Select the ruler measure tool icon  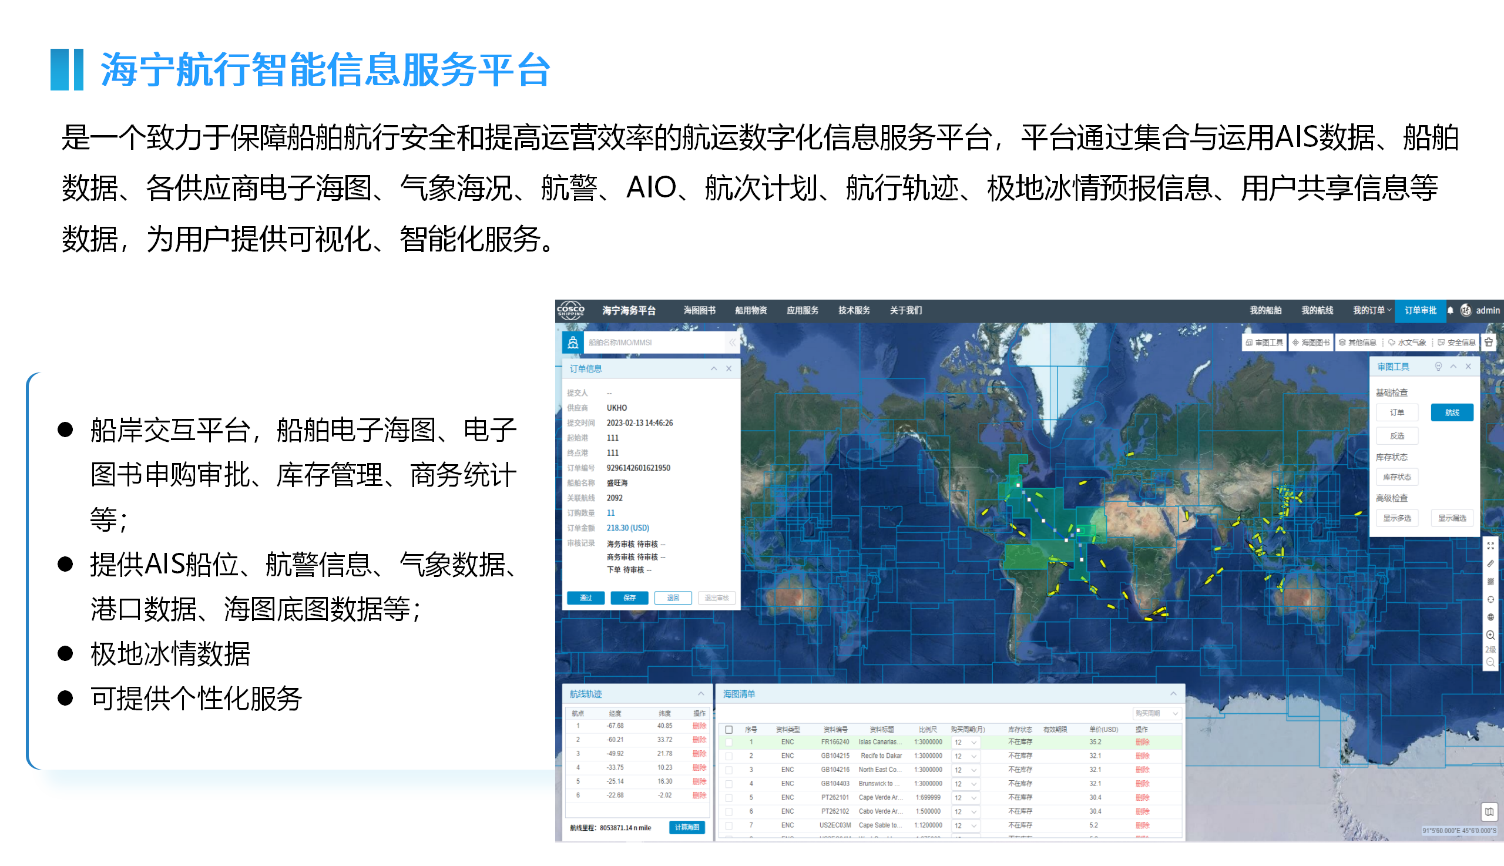(x=1490, y=563)
